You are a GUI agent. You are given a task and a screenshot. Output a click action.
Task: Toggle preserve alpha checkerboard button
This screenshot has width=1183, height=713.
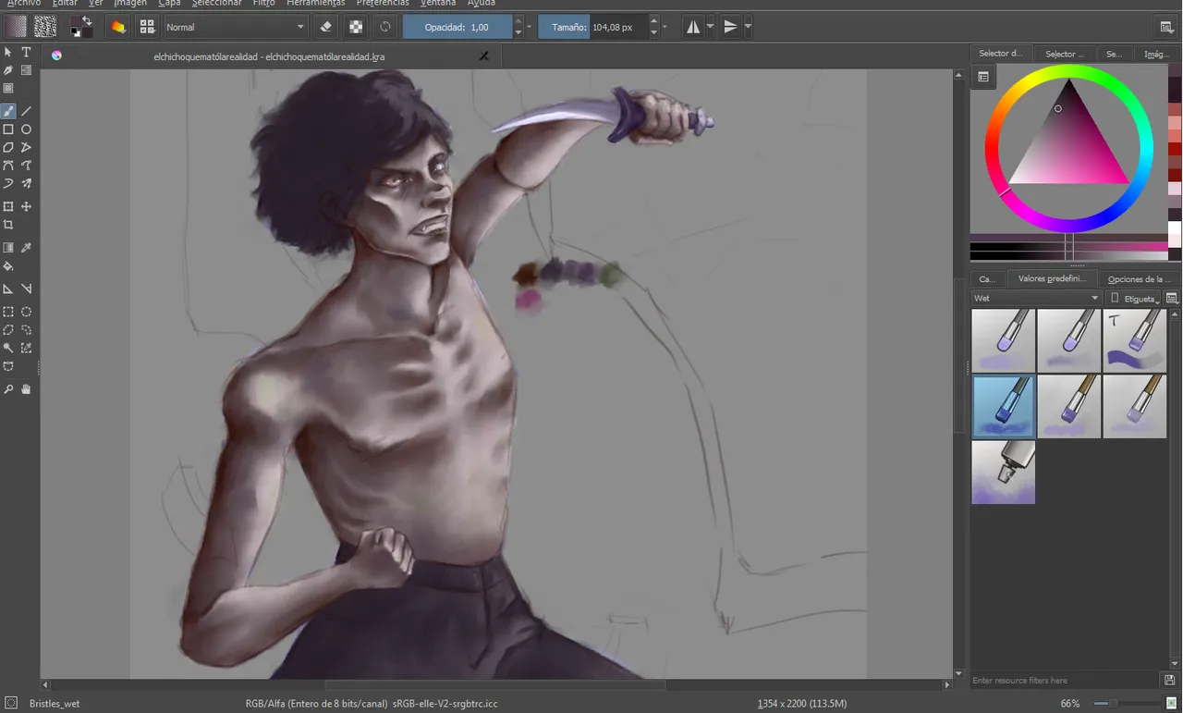click(x=356, y=27)
